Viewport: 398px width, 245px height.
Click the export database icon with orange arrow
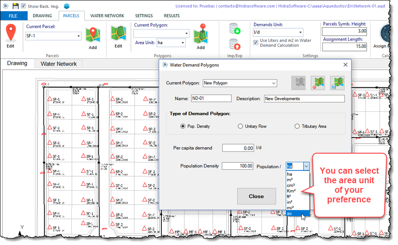(x=235, y=44)
